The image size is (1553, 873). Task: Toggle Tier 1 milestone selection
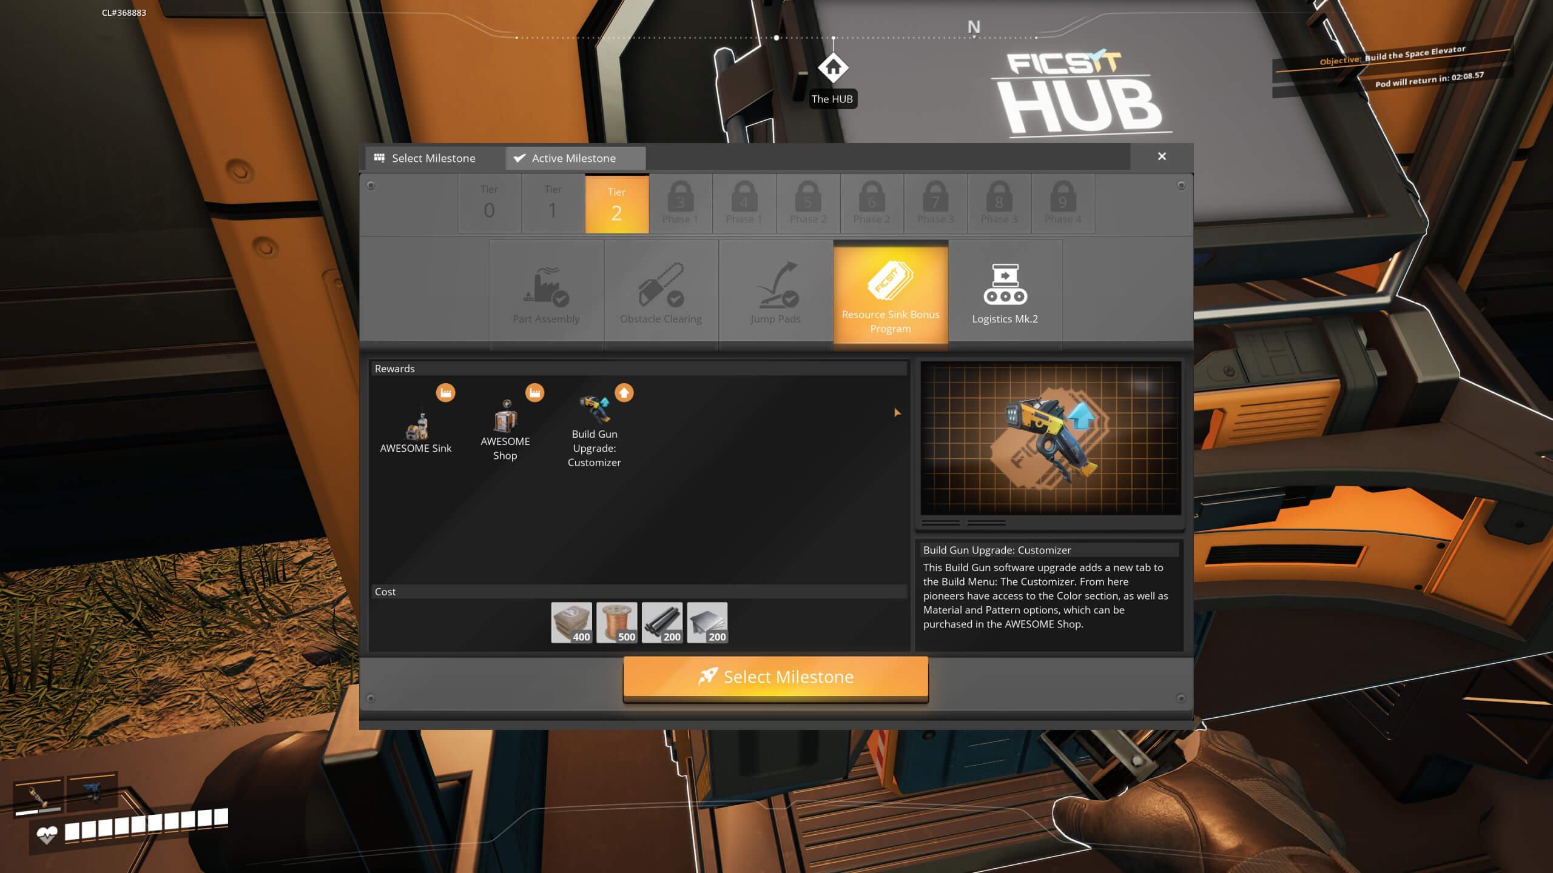pos(553,204)
